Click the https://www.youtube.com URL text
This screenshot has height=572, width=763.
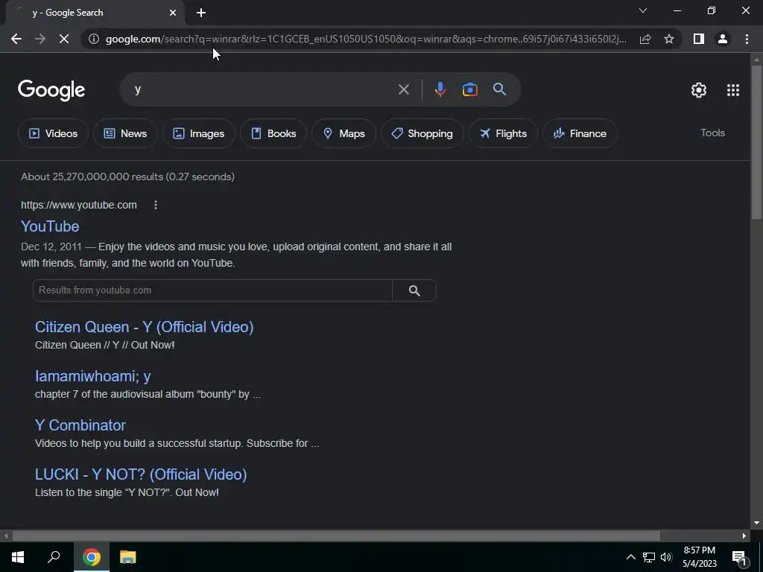[x=79, y=205]
